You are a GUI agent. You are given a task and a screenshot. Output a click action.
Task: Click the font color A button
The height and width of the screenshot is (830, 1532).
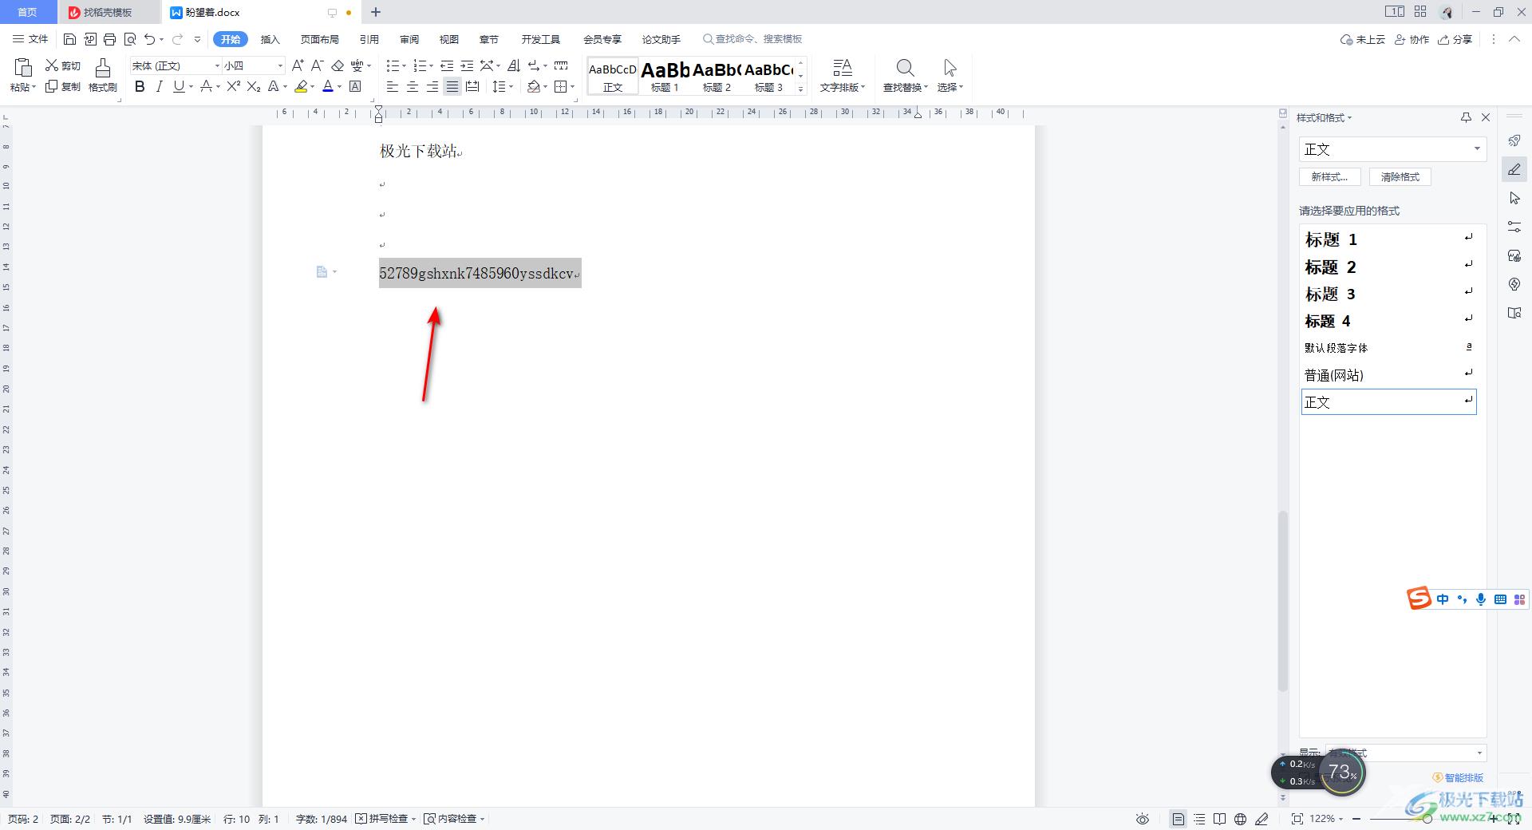tap(328, 86)
